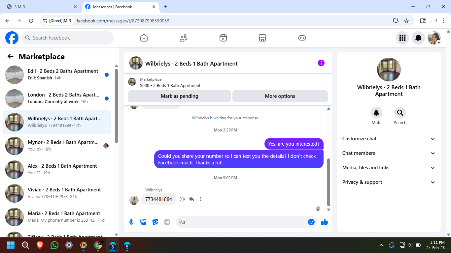The width and height of the screenshot is (451, 253).
Task: Open the Vivian 2 Beds 1 Bath conversation
Action: click(57, 193)
